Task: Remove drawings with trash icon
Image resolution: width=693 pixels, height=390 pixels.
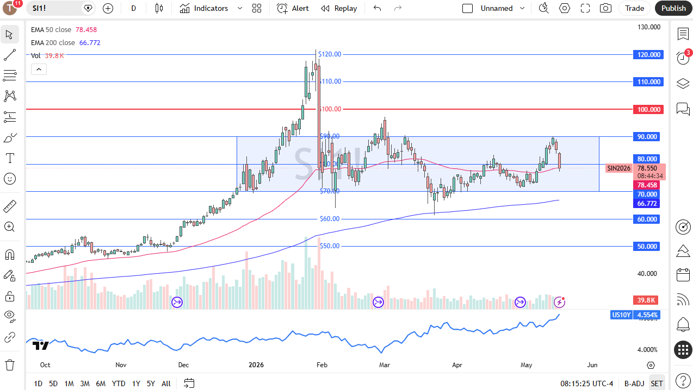Action: point(9,364)
